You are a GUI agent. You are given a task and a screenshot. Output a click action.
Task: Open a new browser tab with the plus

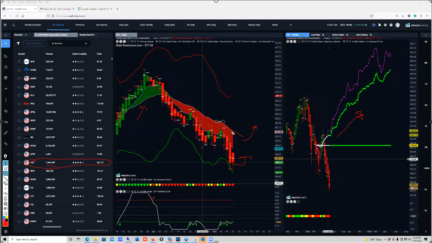coord(117,9)
